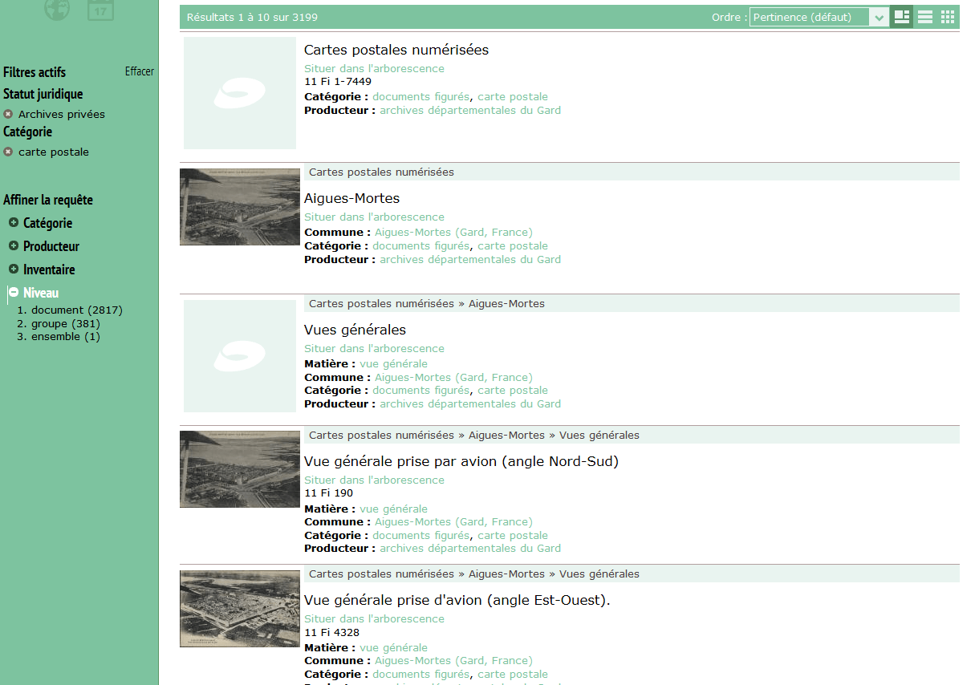Viewport: 979px width, 685px height.
Task: Switch to detailed thumbnail view icon
Action: pos(902,17)
